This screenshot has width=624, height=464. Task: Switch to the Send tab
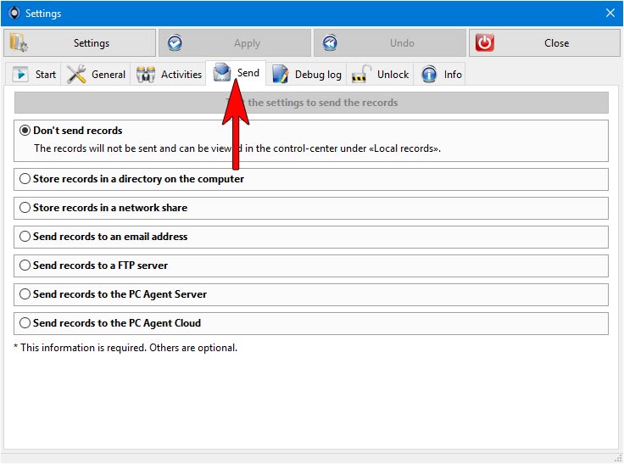point(237,74)
